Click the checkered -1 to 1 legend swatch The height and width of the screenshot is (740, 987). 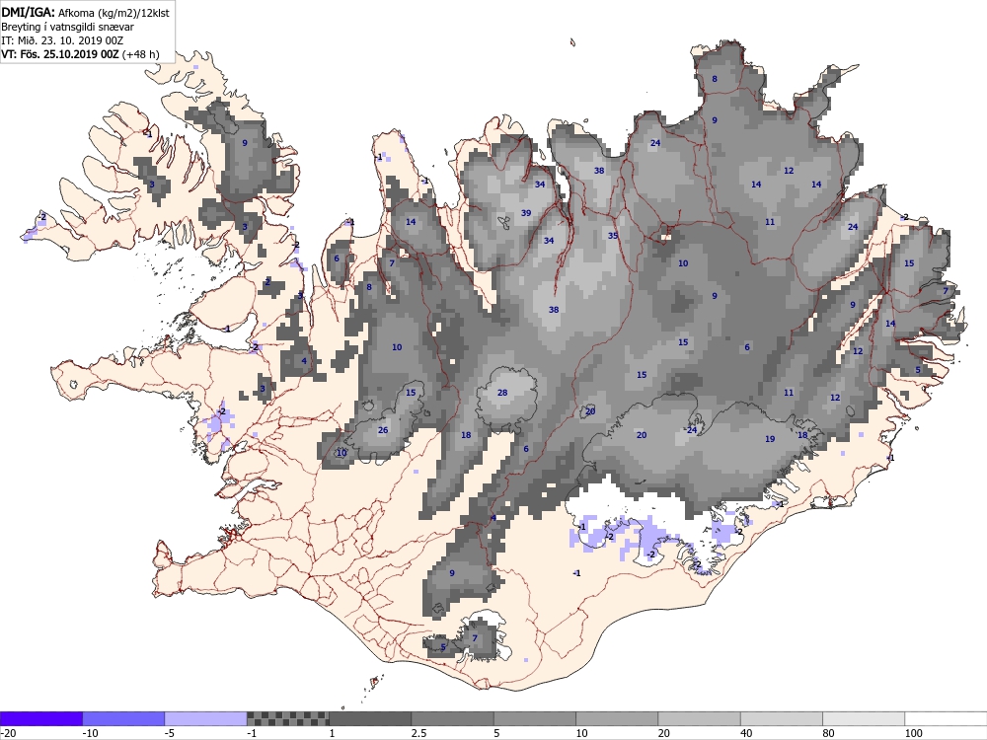[x=287, y=718]
